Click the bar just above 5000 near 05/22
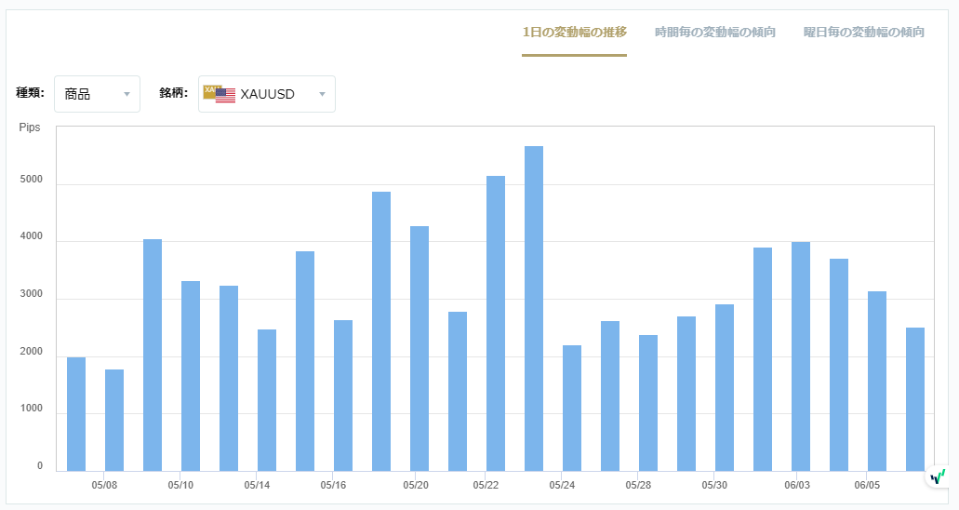The width and height of the screenshot is (959, 510). [x=496, y=323]
